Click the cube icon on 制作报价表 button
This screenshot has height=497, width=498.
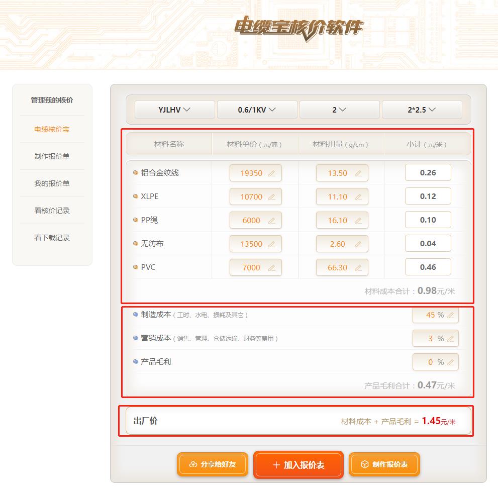[365, 464]
